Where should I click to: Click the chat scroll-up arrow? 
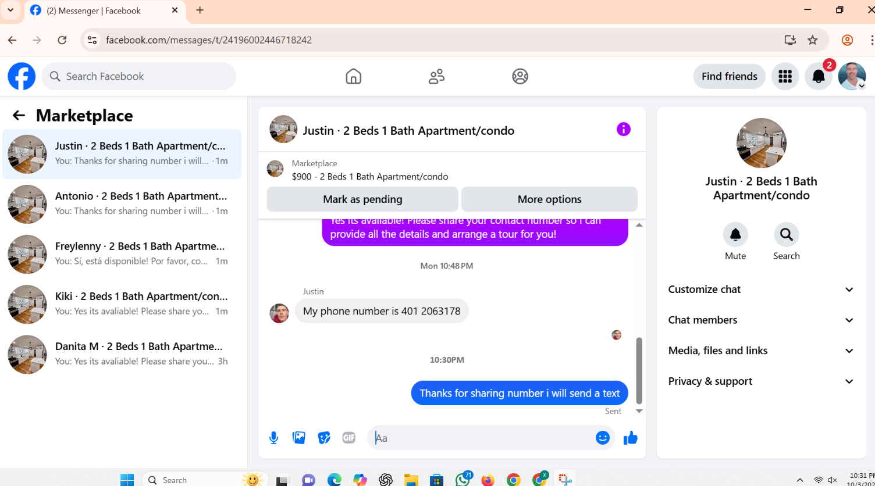pos(639,225)
